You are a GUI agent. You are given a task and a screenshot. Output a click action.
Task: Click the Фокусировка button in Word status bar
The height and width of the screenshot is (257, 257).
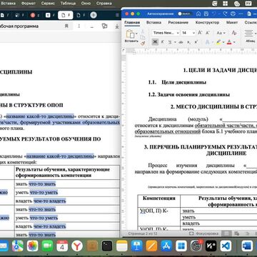(203, 233)
